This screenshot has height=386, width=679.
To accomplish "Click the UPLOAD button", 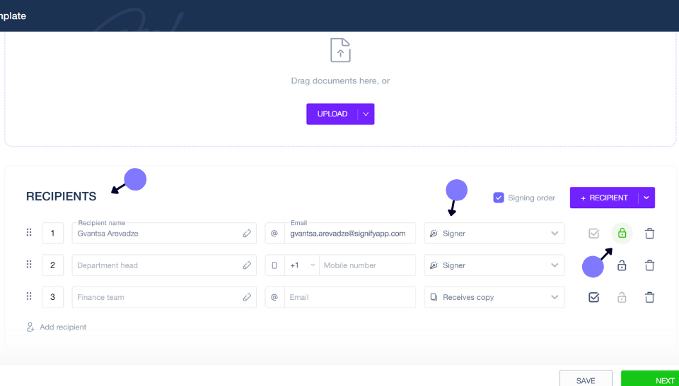I will (332, 114).
